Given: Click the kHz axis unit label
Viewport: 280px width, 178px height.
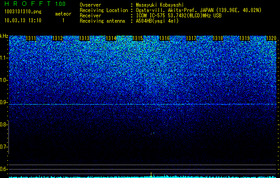Looking at the screenshot, I should tap(4, 36).
